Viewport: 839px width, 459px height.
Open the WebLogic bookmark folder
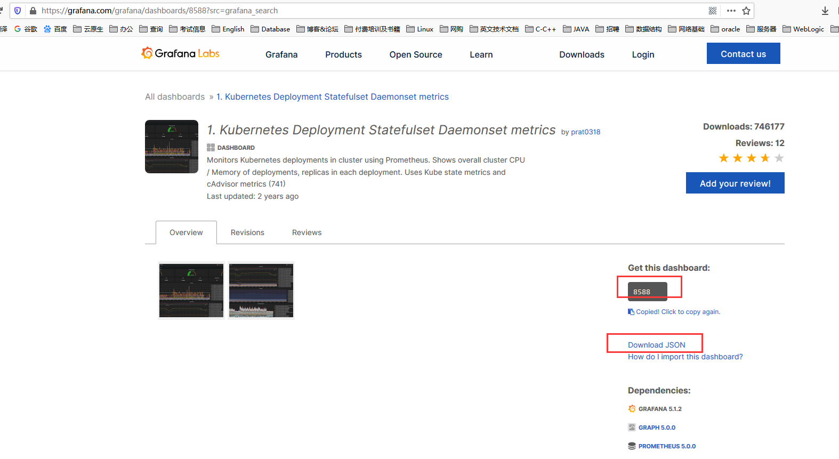click(803, 29)
